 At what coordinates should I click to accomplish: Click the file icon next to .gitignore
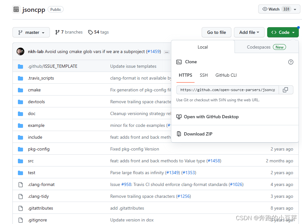(20, 220)
